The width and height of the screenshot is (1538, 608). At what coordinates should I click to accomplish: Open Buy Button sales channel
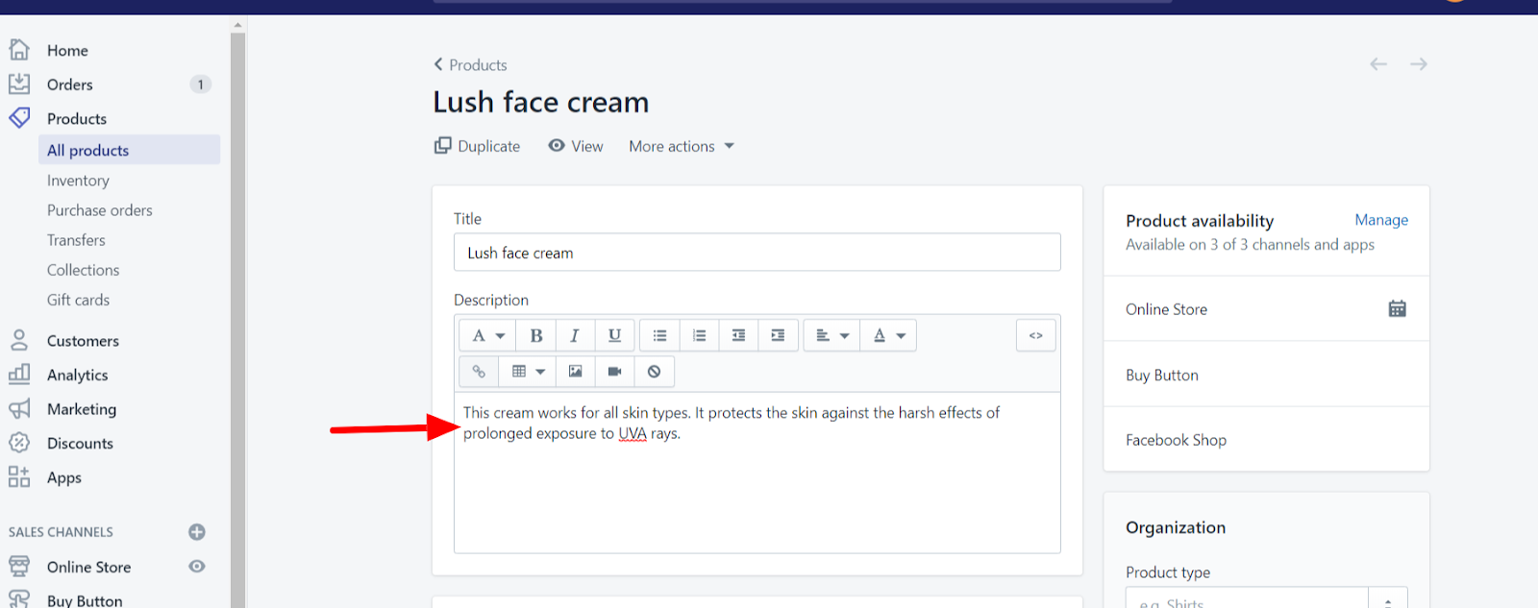pyautogui.click(x=85, y=600)
